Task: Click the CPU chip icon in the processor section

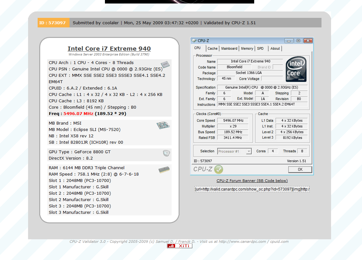Action: click(x=165, y=64)
